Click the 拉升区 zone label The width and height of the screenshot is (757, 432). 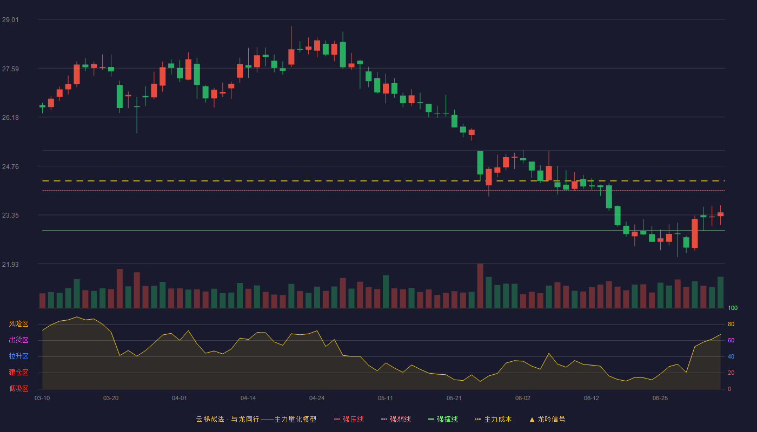(18, 356)
